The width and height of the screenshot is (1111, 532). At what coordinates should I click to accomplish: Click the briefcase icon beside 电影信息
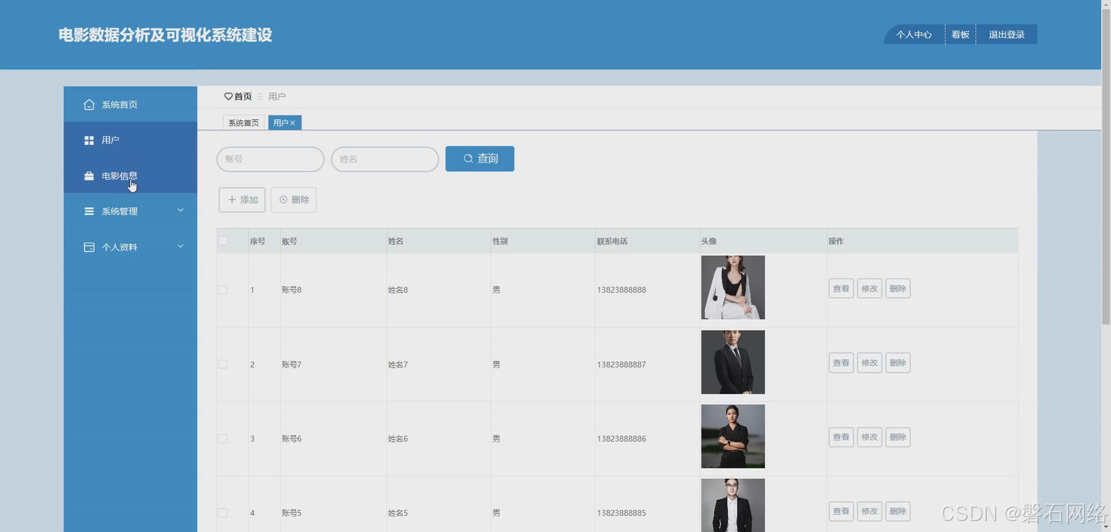[89, 176]
